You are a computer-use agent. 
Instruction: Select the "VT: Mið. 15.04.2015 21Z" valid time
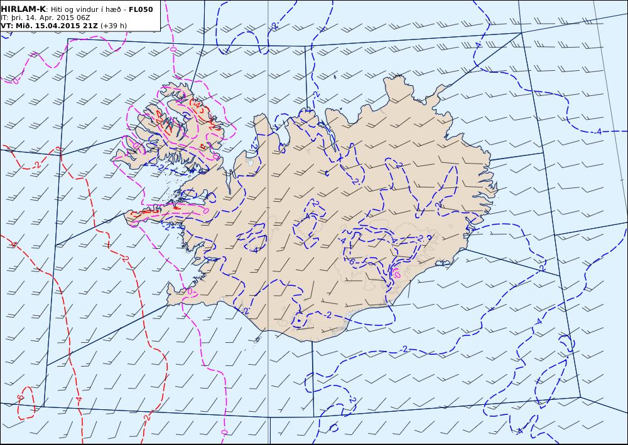(x=49, y=26)
